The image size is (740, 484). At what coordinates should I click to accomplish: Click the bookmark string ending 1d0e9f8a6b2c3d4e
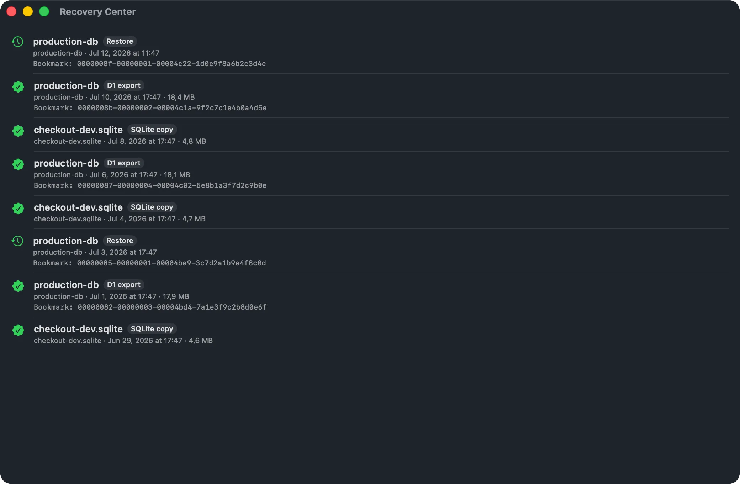click(x=171, y=64)
